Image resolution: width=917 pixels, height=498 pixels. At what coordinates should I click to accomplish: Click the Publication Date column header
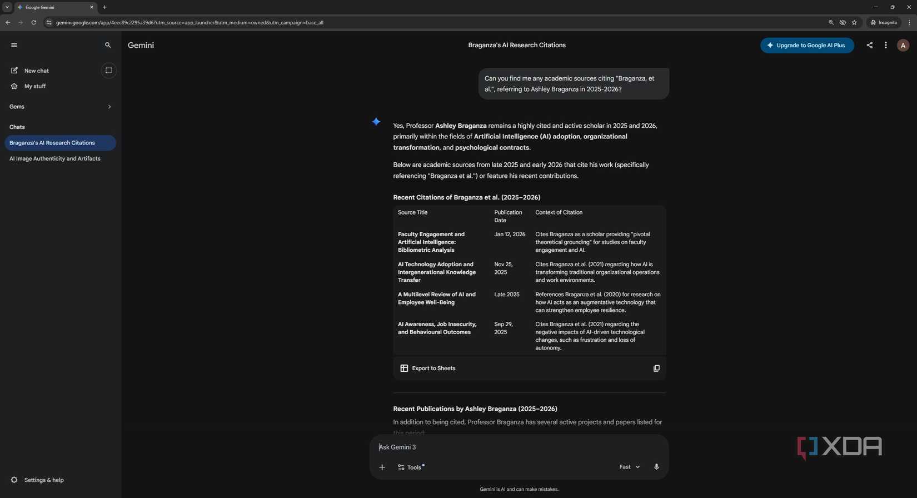click(508, 216)
